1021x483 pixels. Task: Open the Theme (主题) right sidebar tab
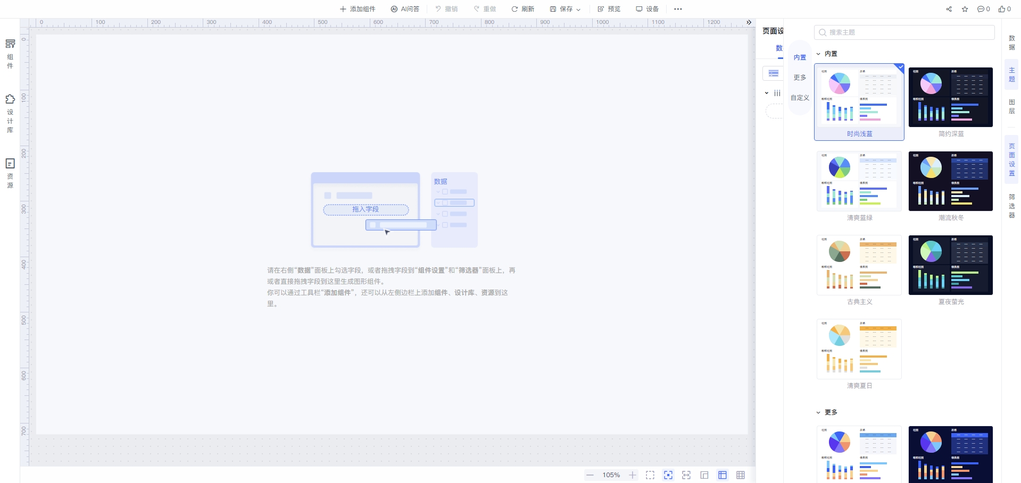(1011, 75)
